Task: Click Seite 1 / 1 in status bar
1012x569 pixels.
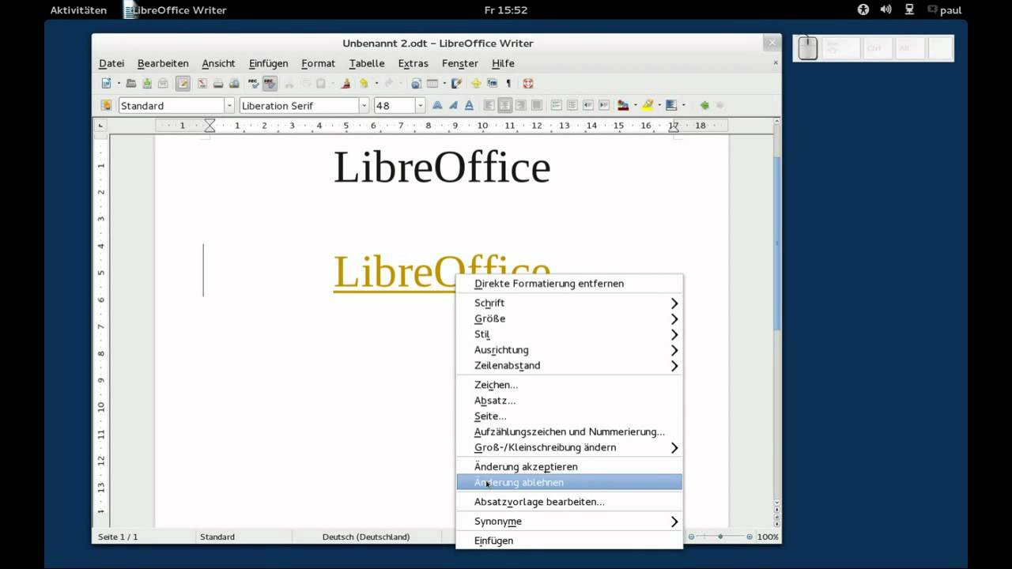Action: pos(118,537)
